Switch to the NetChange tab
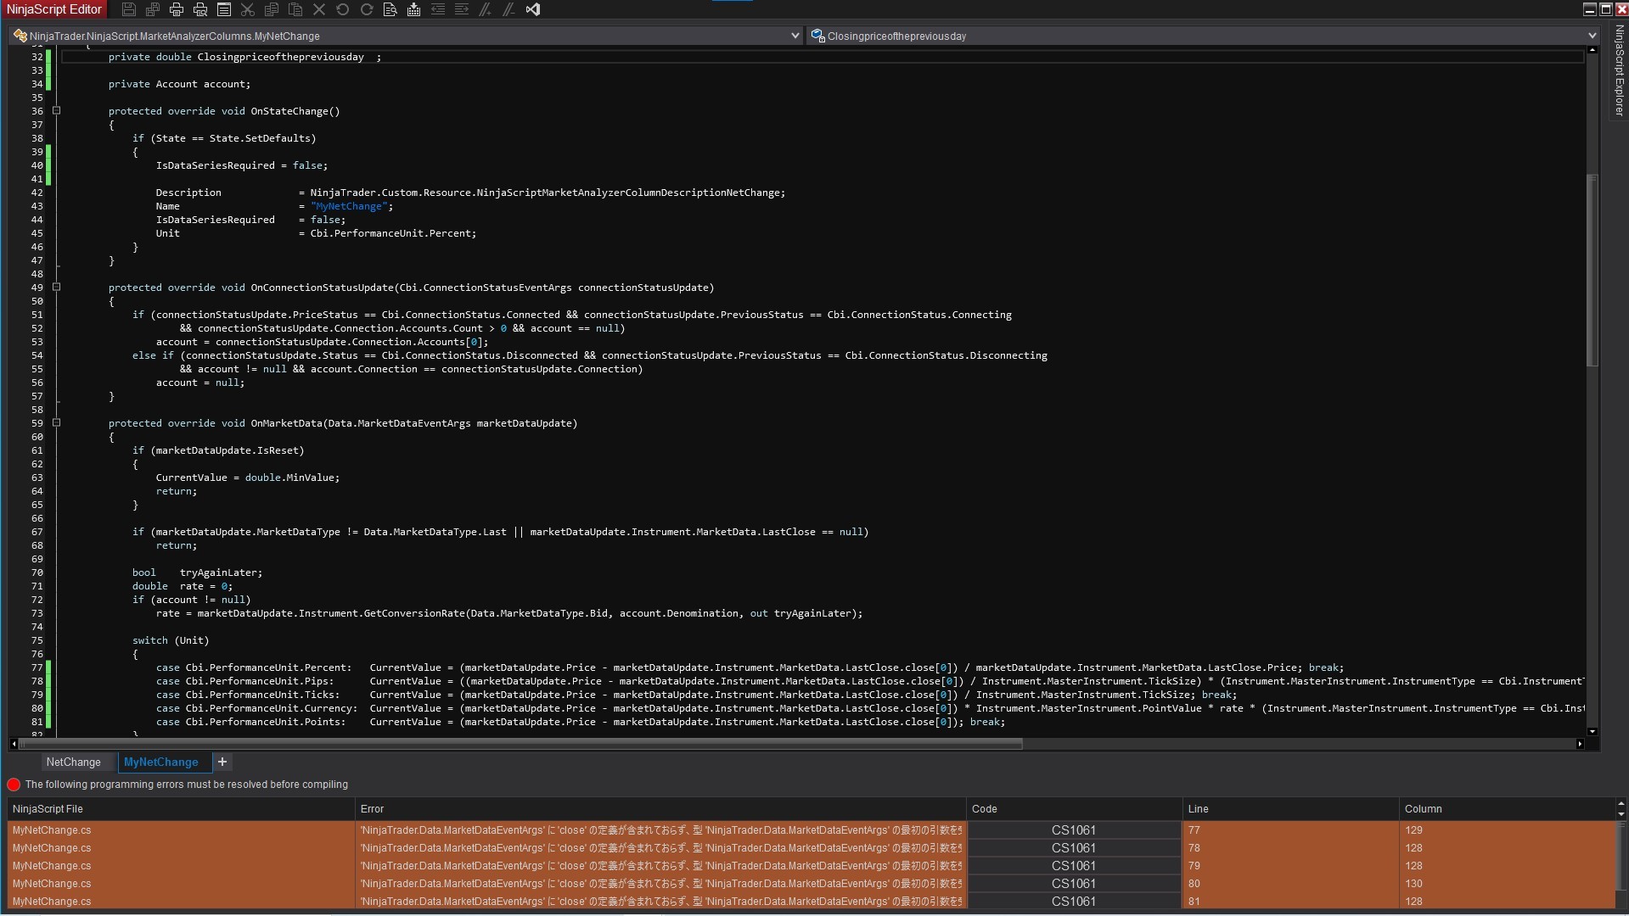 click(73, 762)
